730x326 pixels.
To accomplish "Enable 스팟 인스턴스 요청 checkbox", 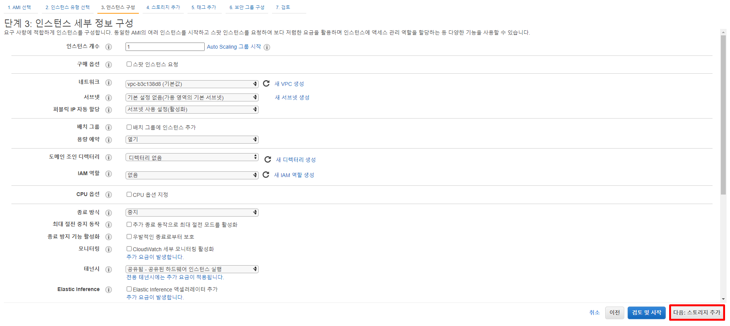I will [129, 64].
